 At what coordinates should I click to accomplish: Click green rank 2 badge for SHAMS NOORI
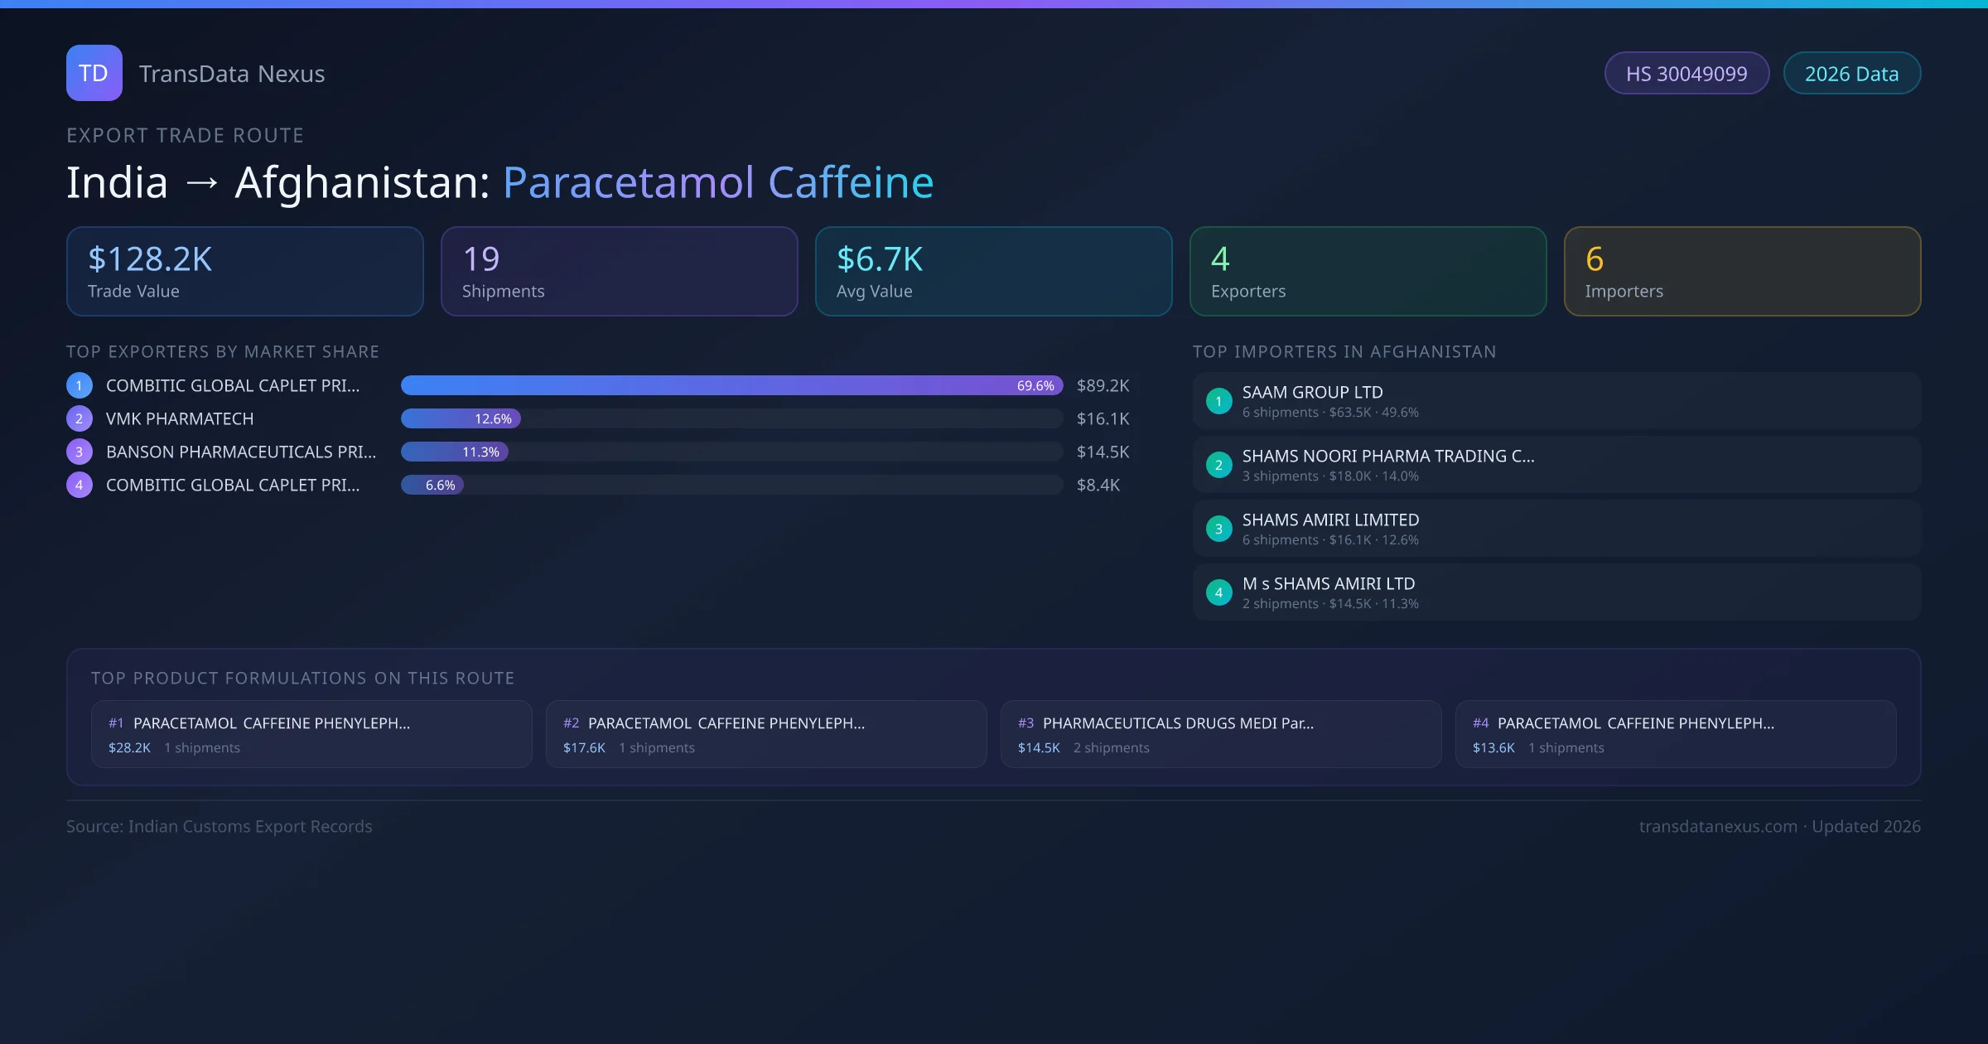pos(1218,465)
